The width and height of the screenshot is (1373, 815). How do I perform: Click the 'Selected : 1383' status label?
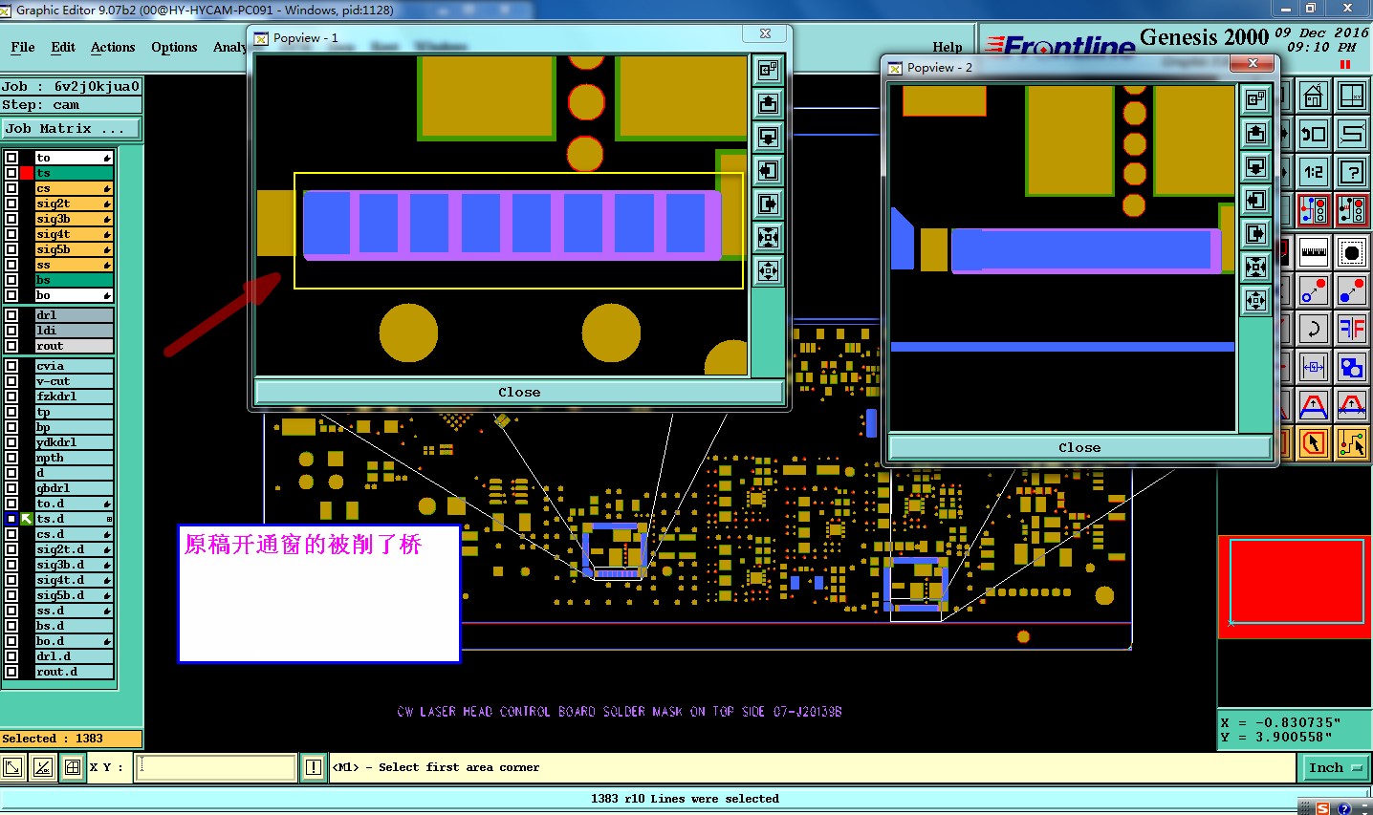tap(71, 739)
